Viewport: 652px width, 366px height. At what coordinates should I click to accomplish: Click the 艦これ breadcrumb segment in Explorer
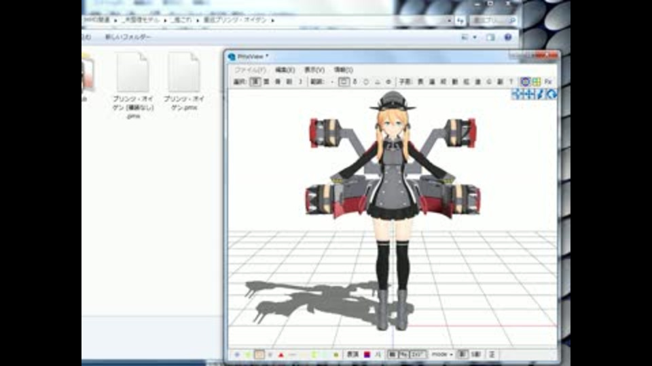[x=181, y=20]
